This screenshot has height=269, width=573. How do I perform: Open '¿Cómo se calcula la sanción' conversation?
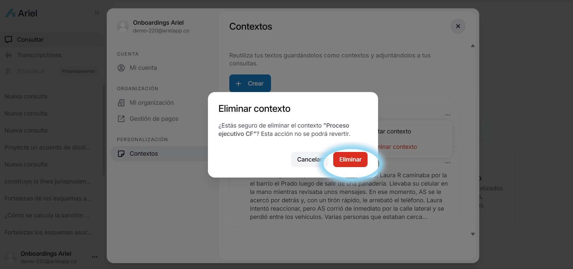pyautogui.click(x=47, y=215)
